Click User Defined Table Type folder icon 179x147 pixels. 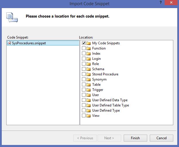88,105
